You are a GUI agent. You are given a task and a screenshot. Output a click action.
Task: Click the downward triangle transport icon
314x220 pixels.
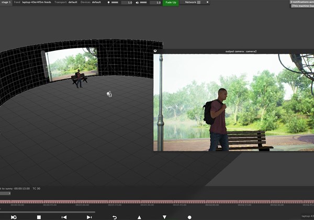coord(164,217)
